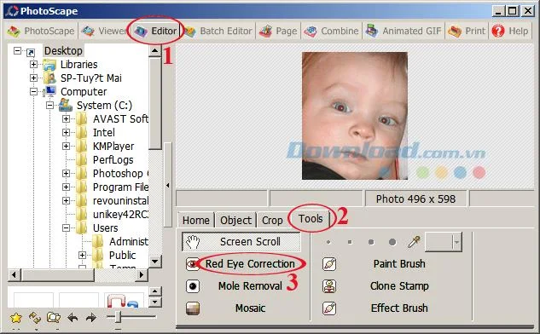Select the revouninstaller folder
Screen dimensions: 540x334
(x=120, y=200)
